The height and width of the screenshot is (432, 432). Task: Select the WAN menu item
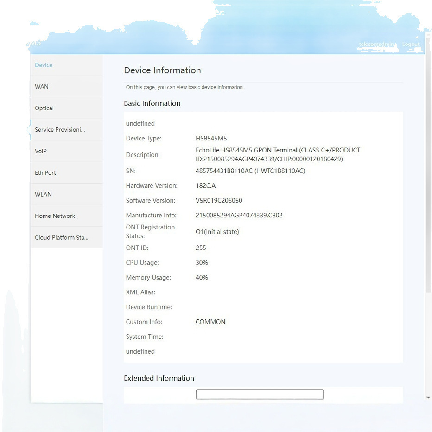click(x=42, y=87)
